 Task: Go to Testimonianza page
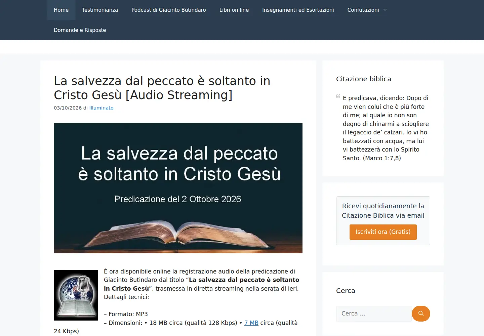[x=100, y=10]
